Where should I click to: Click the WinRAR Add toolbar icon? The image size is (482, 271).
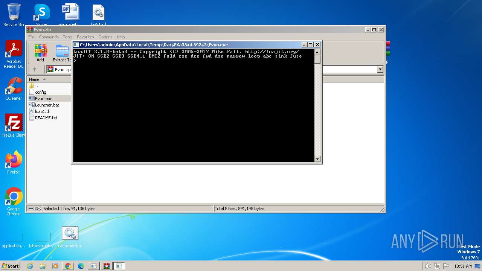click(x=40, y=53)
